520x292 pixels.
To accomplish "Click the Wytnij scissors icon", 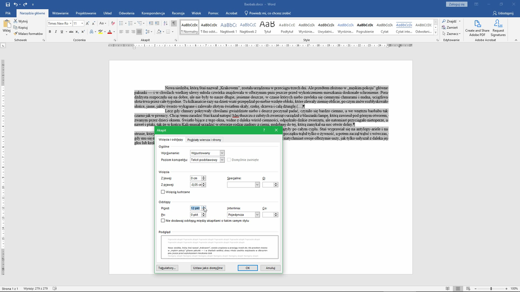I will coord(15,21).
